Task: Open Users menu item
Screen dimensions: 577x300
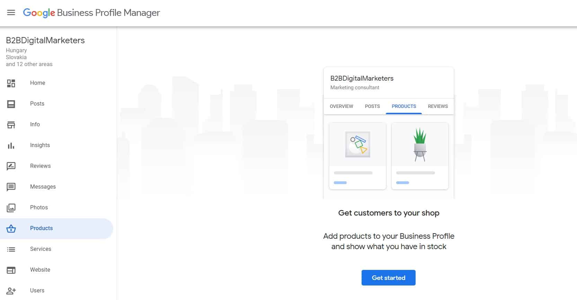Action: click(x=56, y=290)
